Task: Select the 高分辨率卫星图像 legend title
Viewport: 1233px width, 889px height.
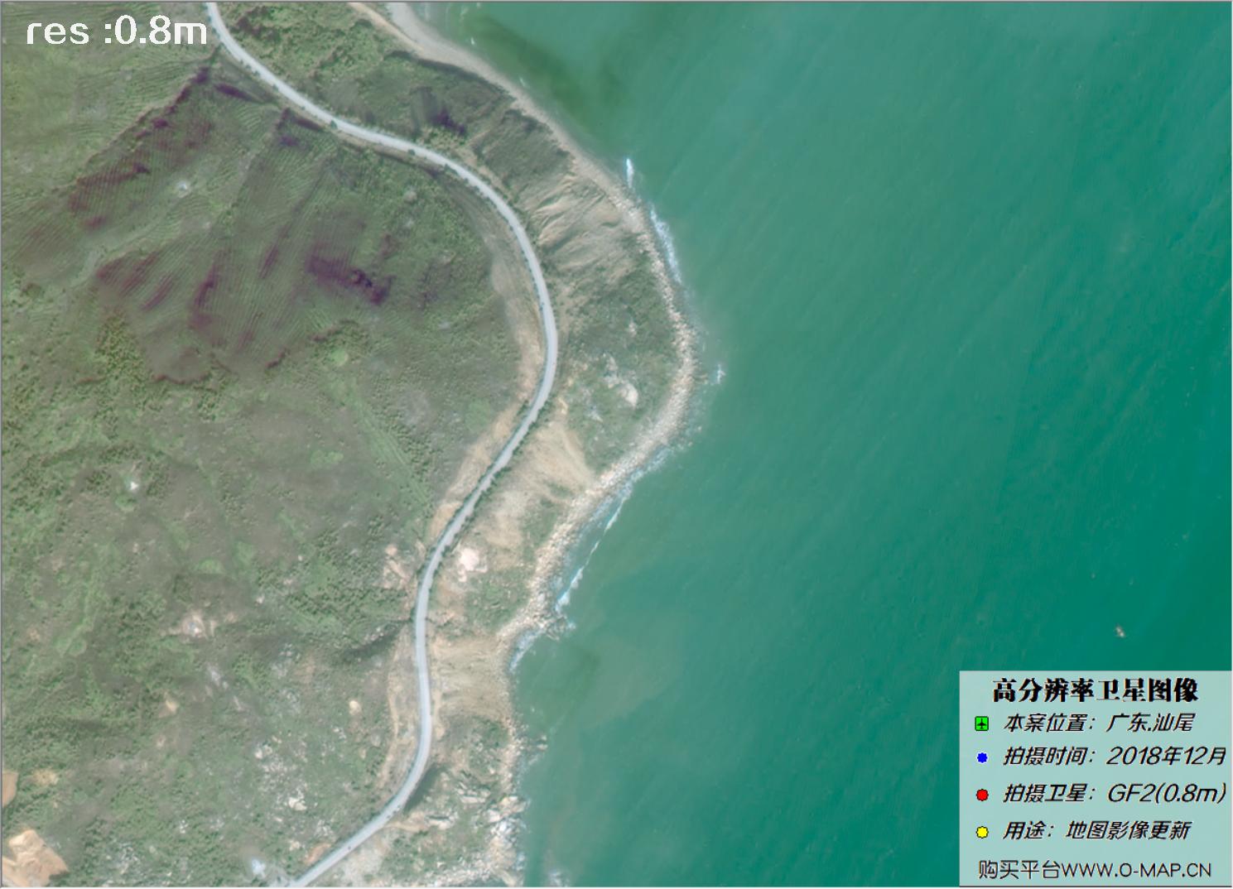Action: click(x=1095, y=690)
